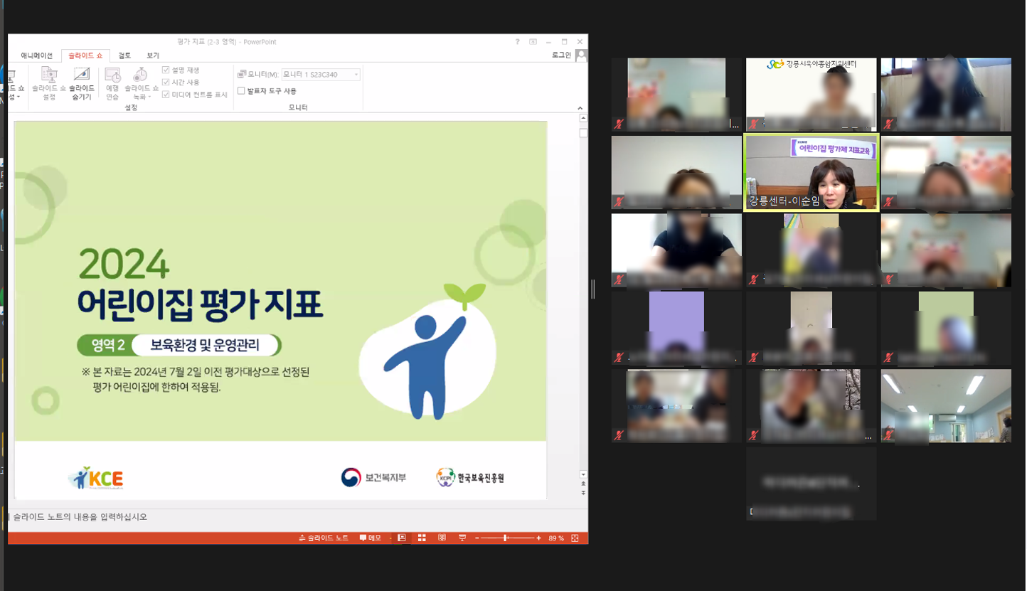Switch to slide sorter view in status bar
The image size is (1027, 591).
[x=422, y=538]
